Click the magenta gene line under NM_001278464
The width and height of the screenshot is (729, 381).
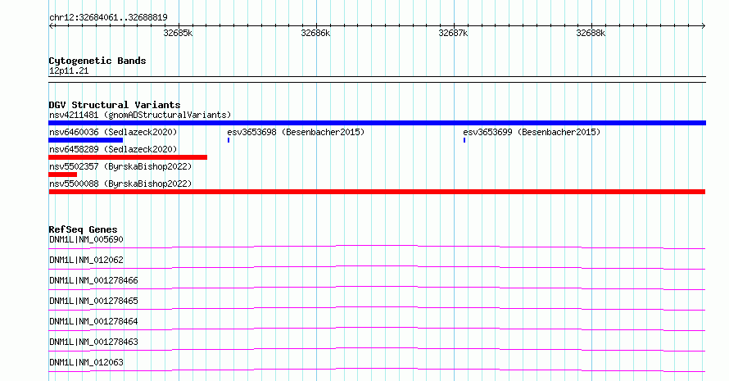[377, 328]
